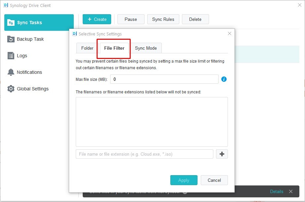
Task: Open the Details link in notification
Action: pyautogui.click(x=277, y=191)
